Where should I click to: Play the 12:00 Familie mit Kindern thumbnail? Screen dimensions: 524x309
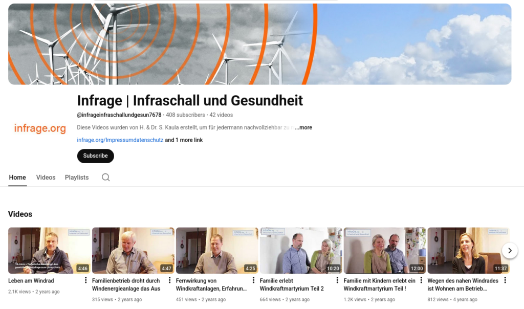click(385, 251)
